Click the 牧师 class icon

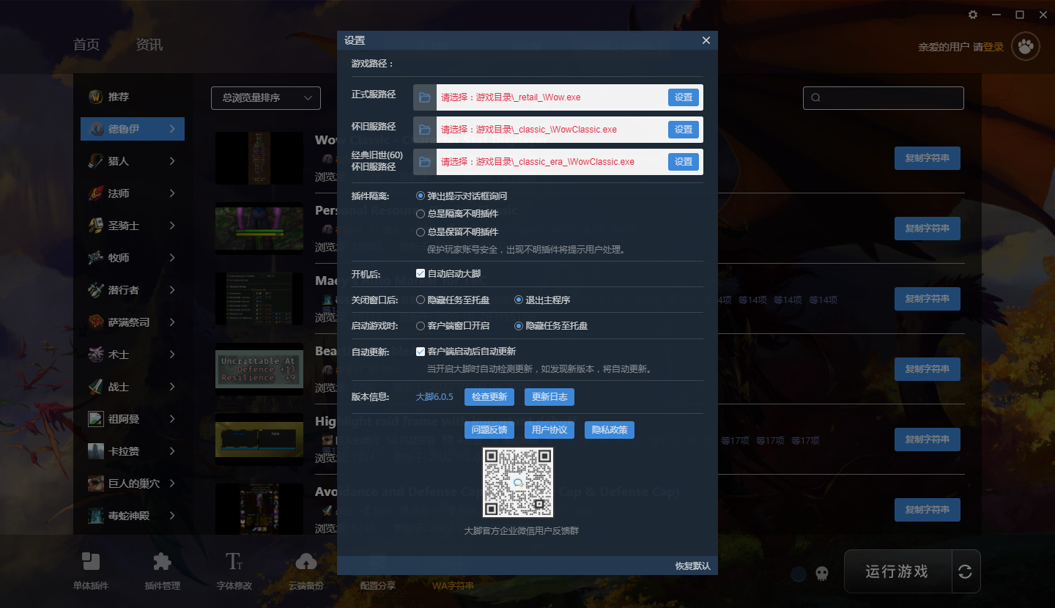(x=95, y=258)
